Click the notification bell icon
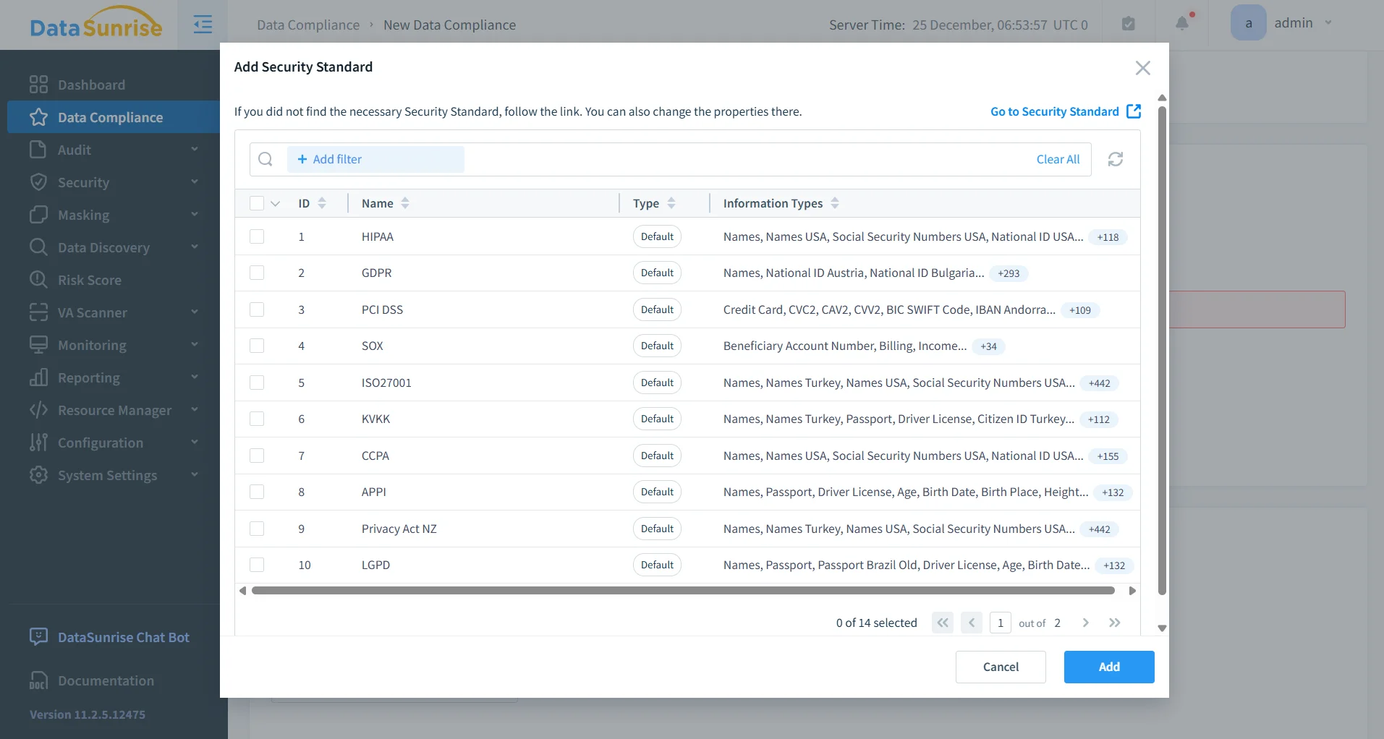 click(1182, 23)
